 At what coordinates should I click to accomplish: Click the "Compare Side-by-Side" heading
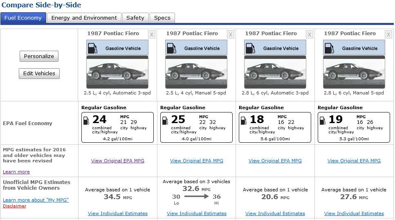click(x=41, y=5)
